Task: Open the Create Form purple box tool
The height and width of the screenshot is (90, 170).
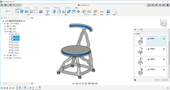Action: pyautogui.click(x=41, y=11)
